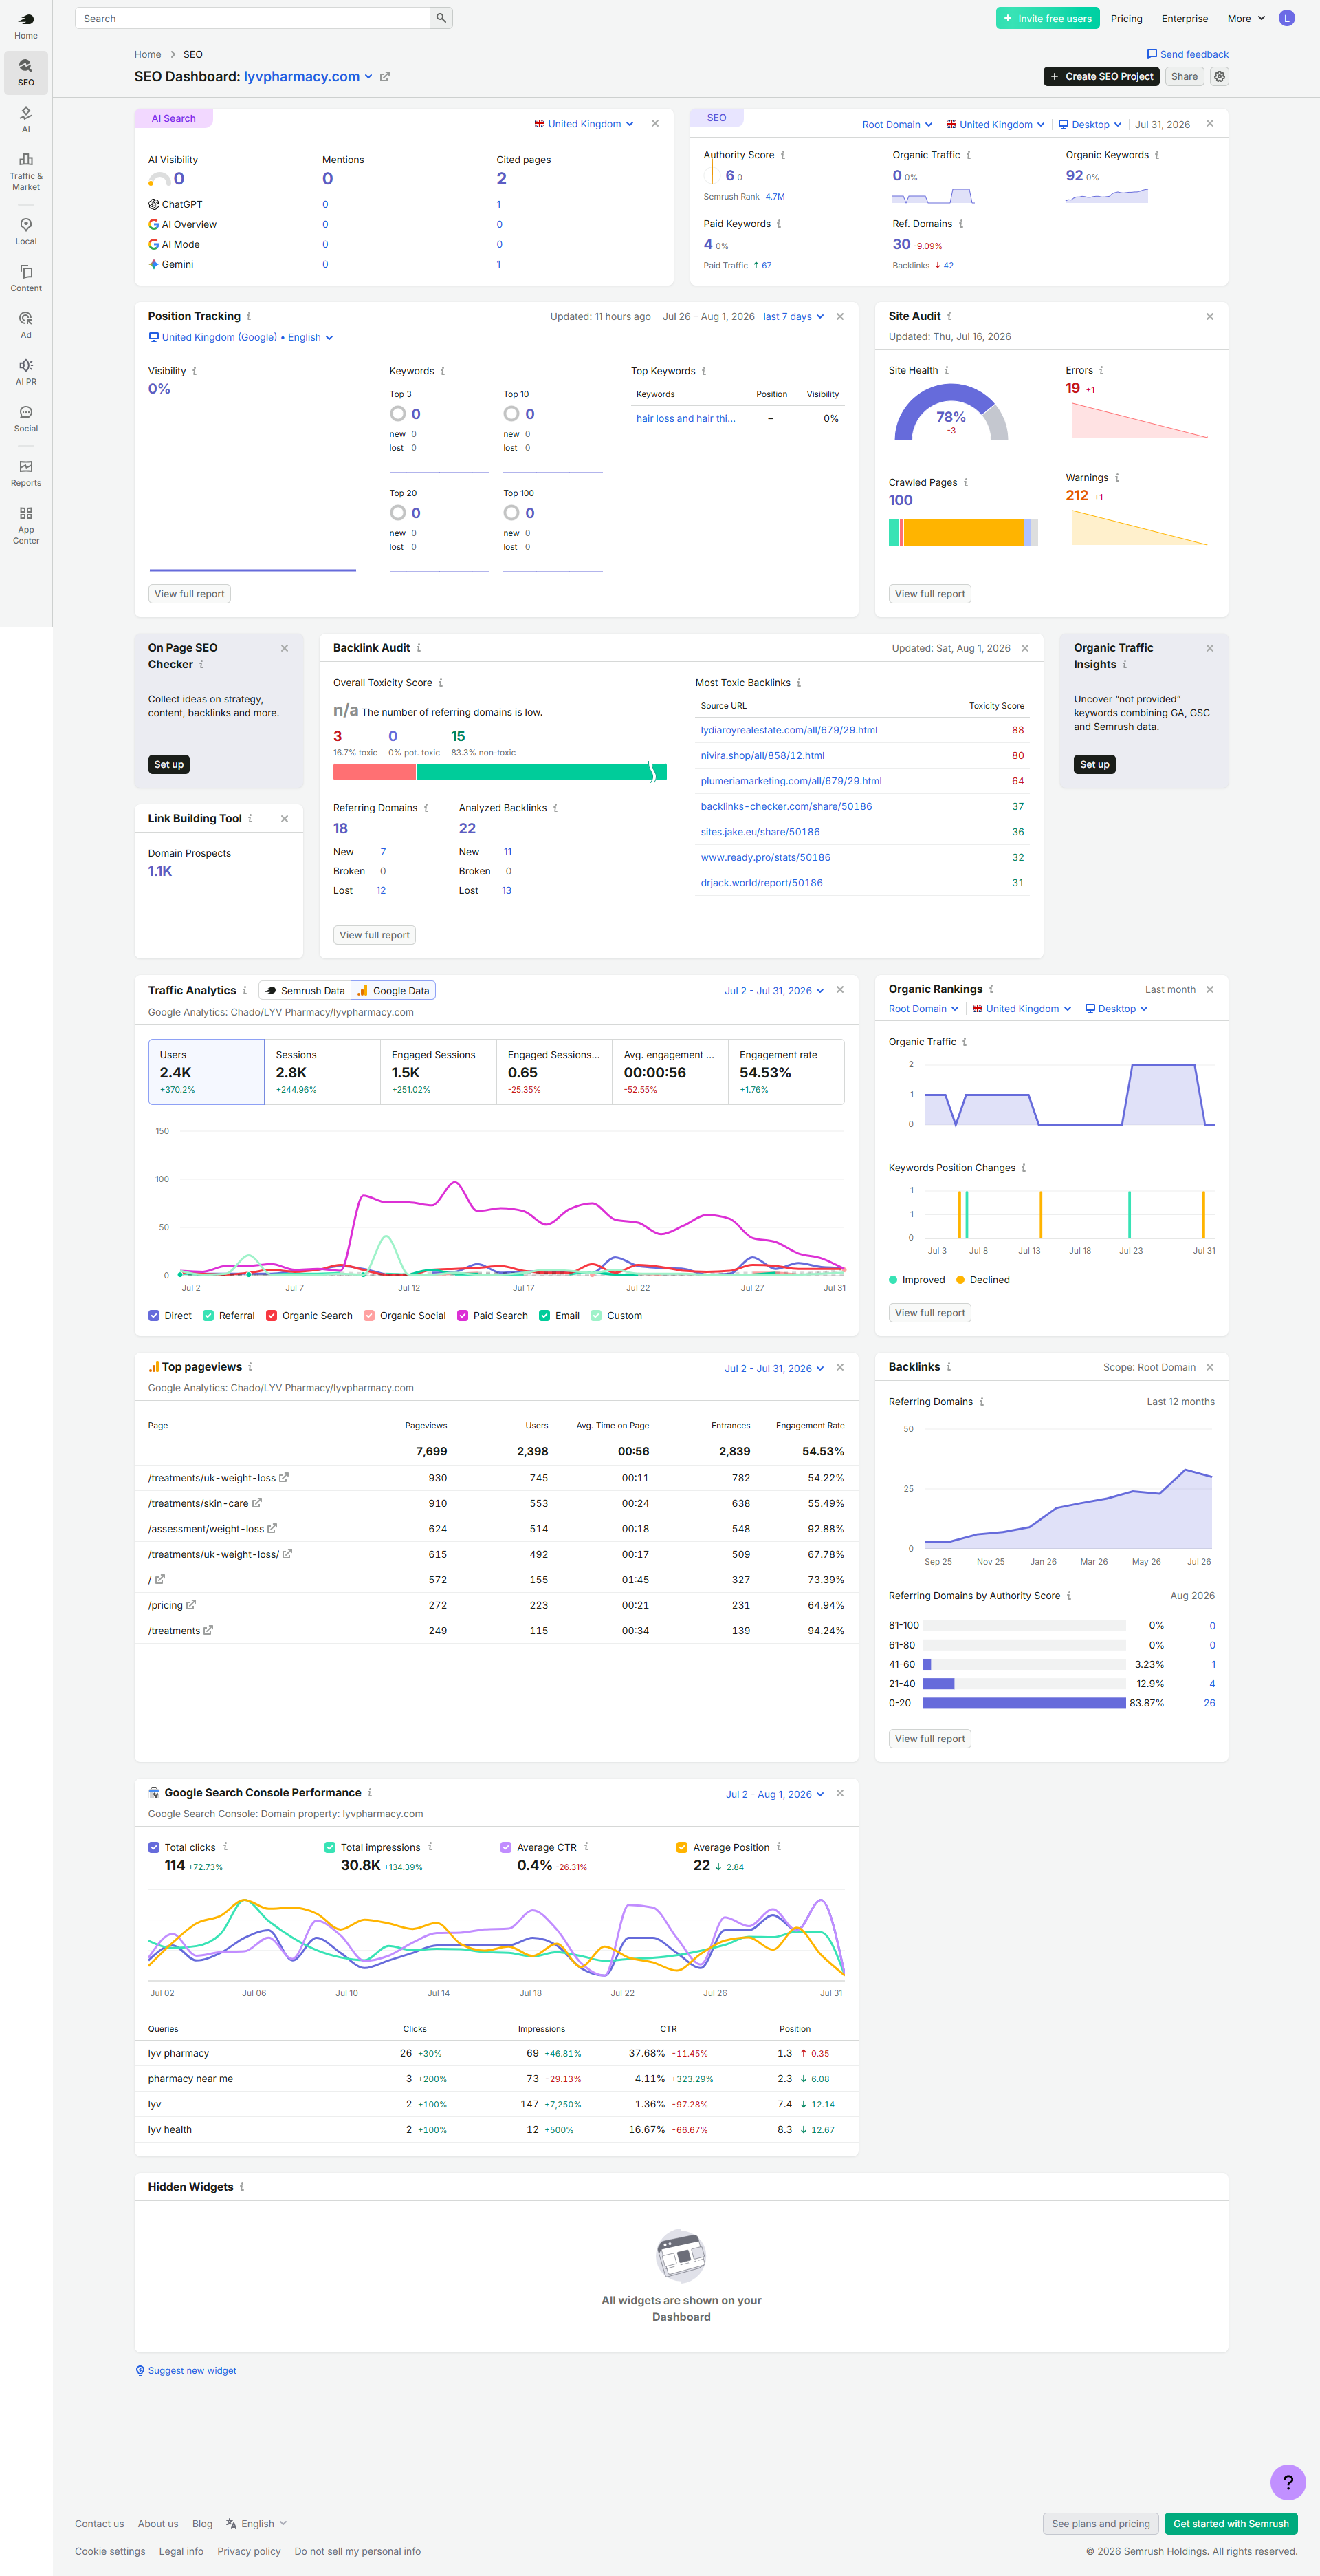Uncheck the Organic Search traffic checkbox

[x=272, y=1315]
